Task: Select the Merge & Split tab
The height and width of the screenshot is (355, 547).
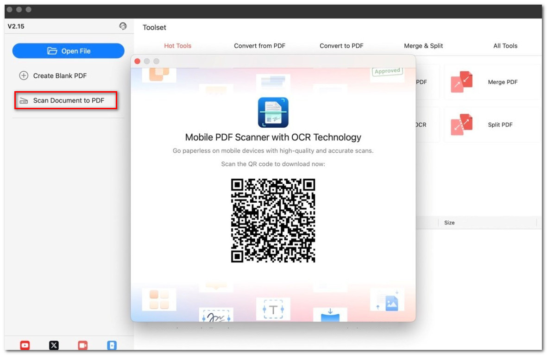Action: tap(423, 46)
